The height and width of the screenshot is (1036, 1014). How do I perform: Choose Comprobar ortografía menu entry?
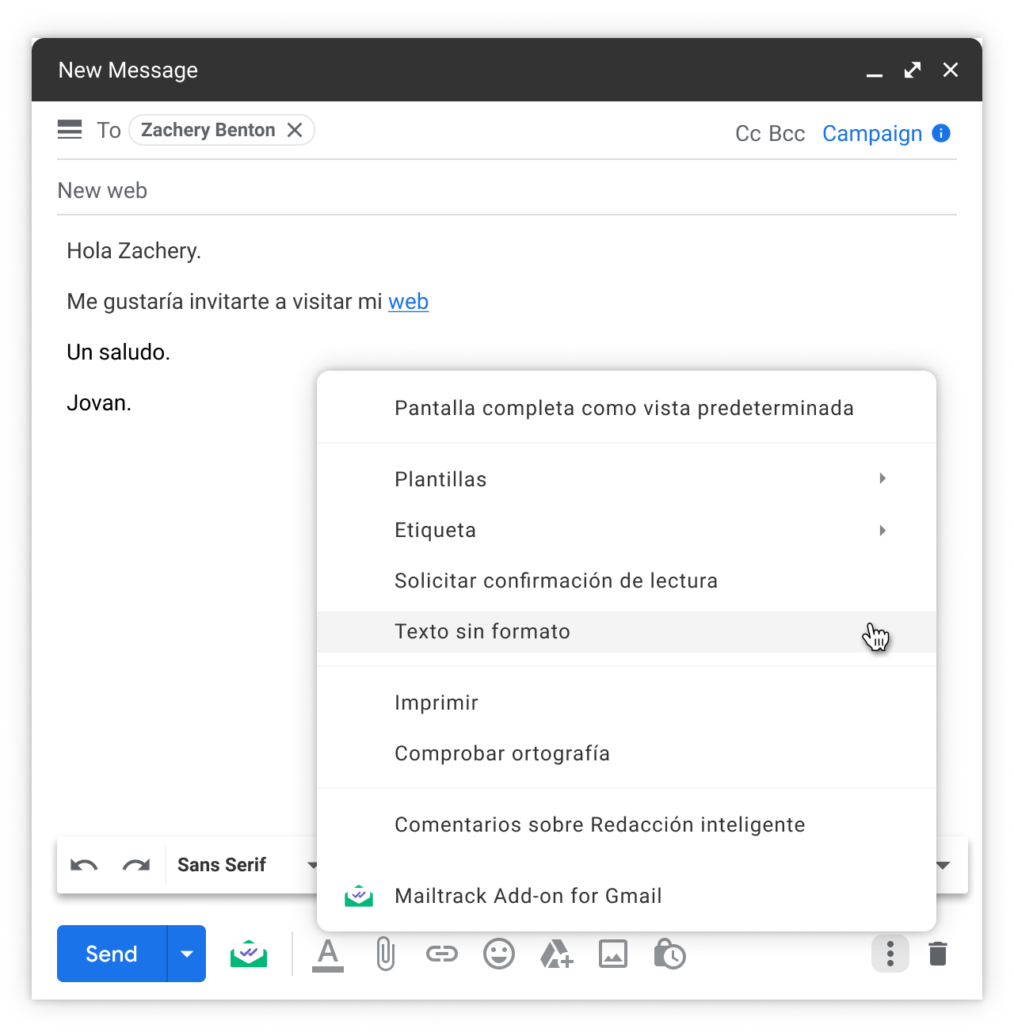click(x=501, y=754)
